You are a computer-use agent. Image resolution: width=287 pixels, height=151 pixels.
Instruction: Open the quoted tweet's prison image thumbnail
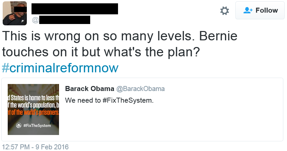click(x=33, y=109)
